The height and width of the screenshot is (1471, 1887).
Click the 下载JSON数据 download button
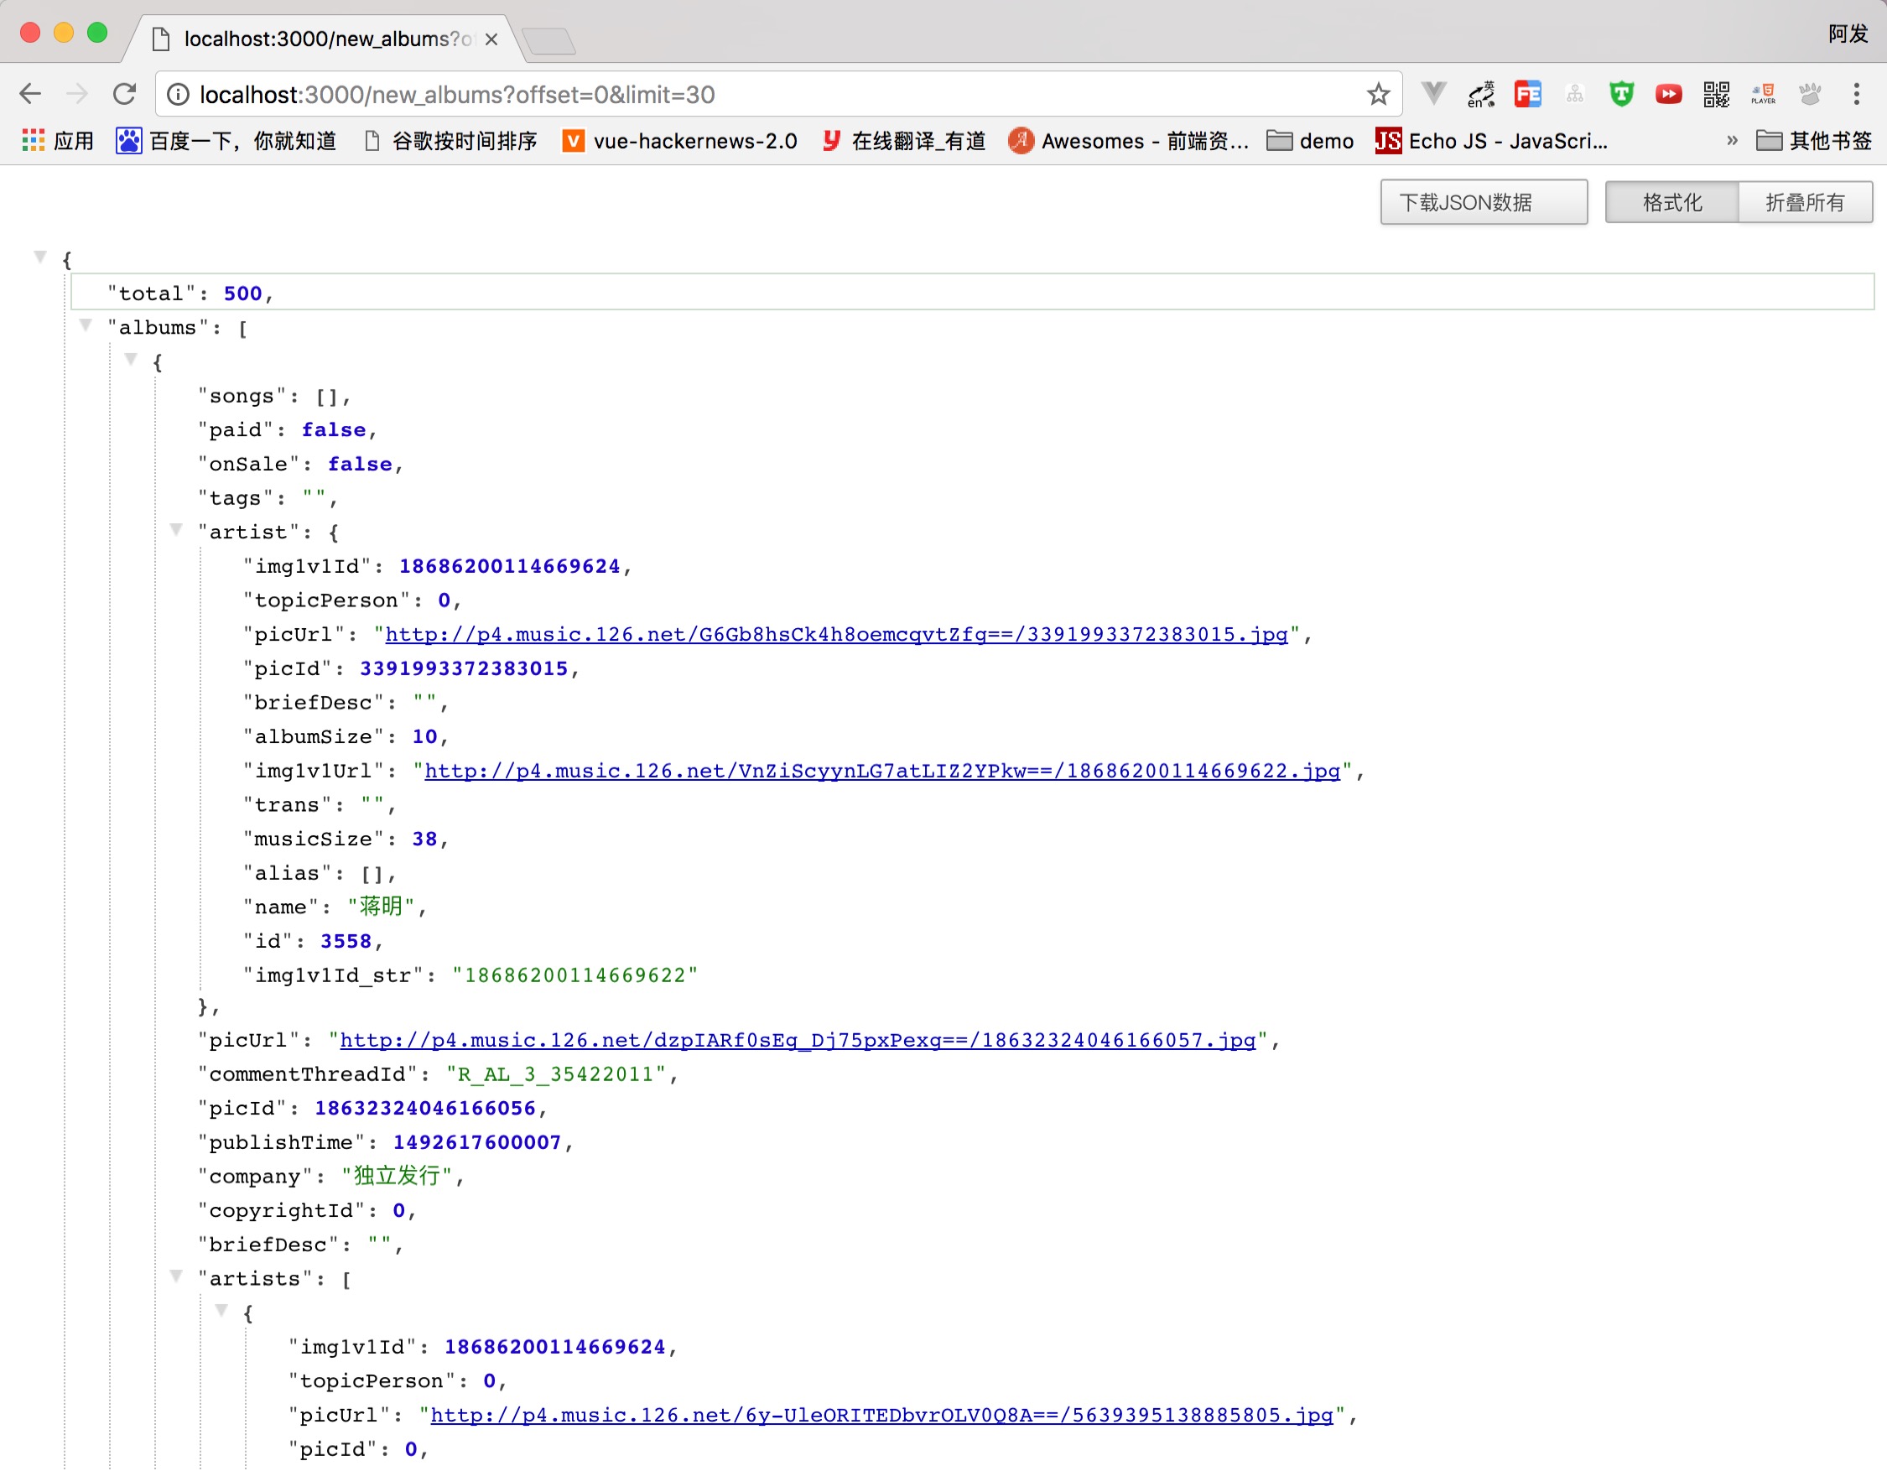point(1483,202)
